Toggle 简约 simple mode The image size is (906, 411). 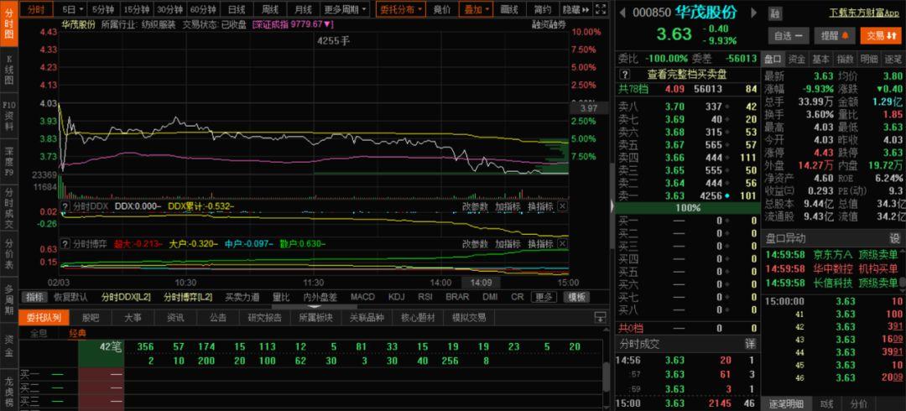coord(543,9)
